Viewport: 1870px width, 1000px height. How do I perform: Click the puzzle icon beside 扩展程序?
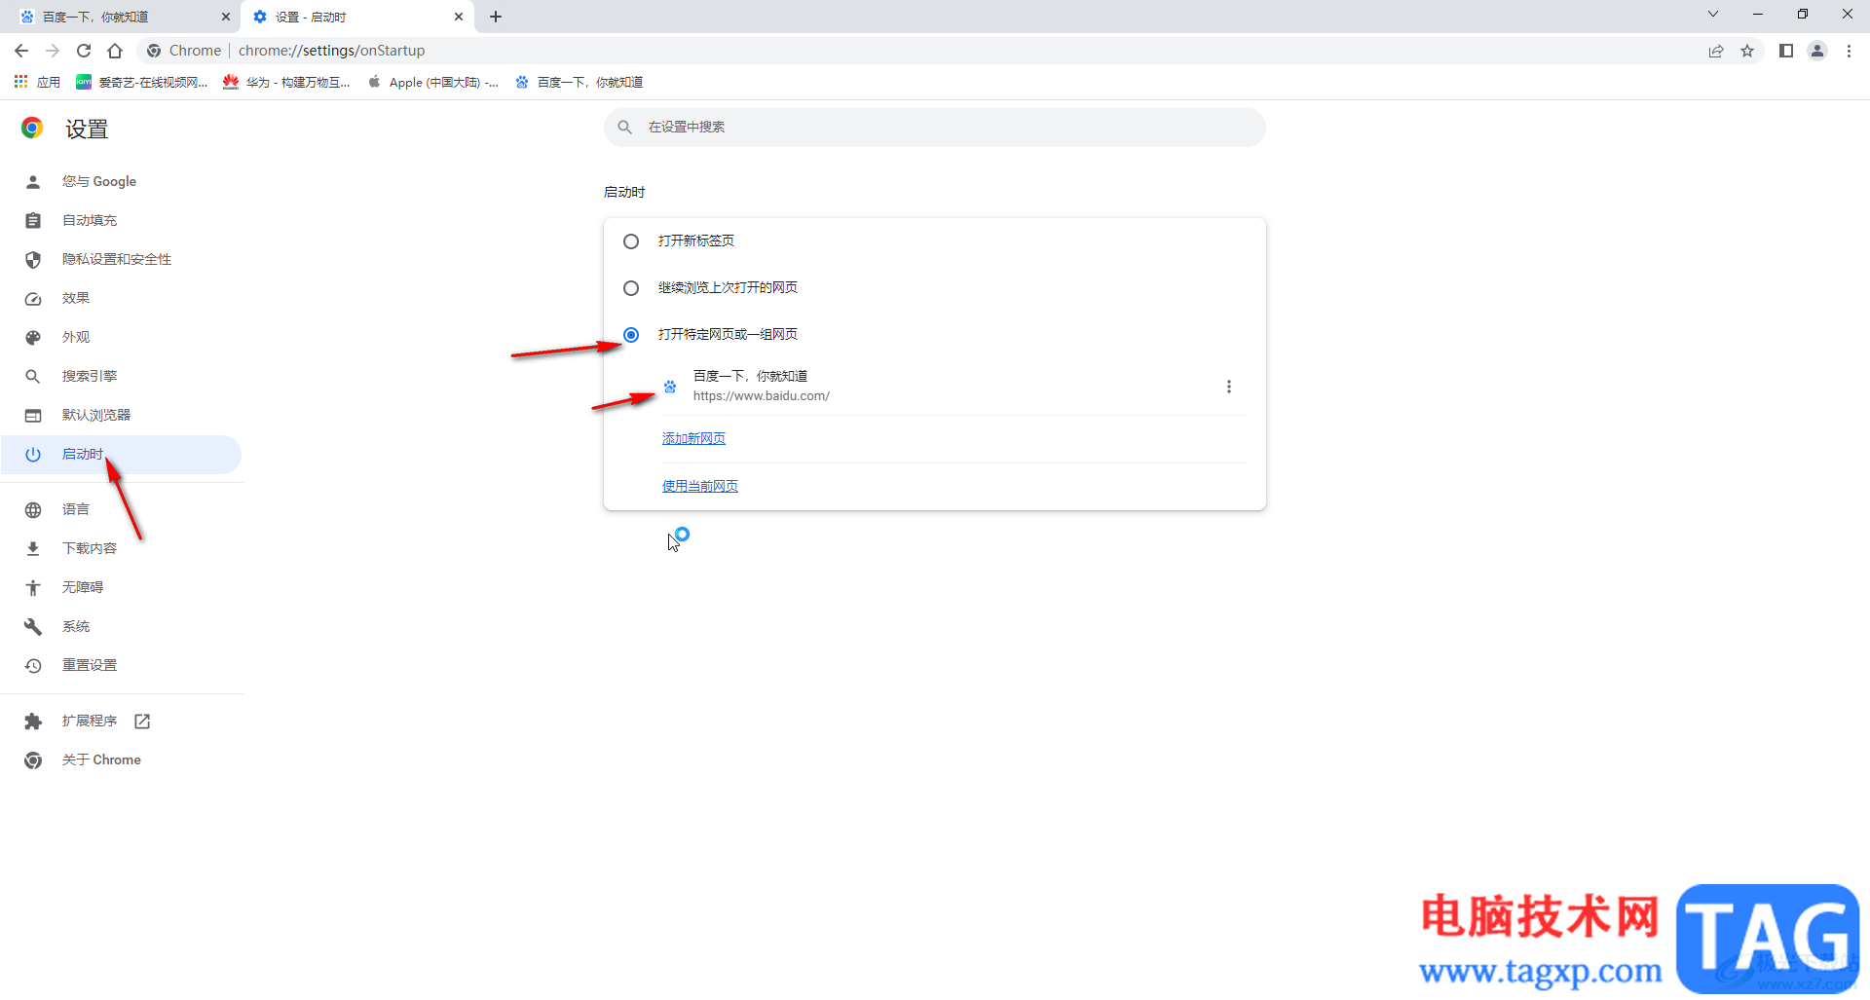point(33,722)
